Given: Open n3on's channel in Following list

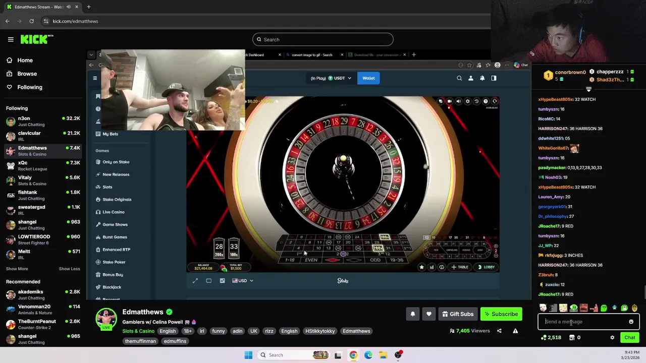Looking at the screenshot, I should coord(42,121).
